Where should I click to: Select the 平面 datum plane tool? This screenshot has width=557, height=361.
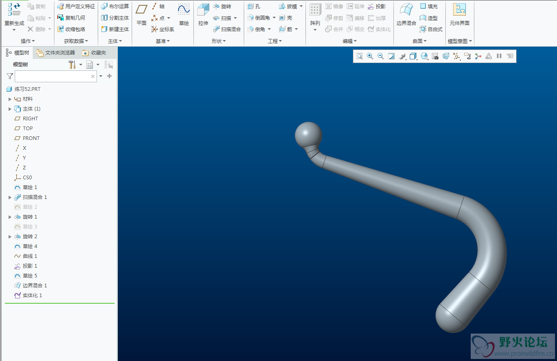(141, 15)
